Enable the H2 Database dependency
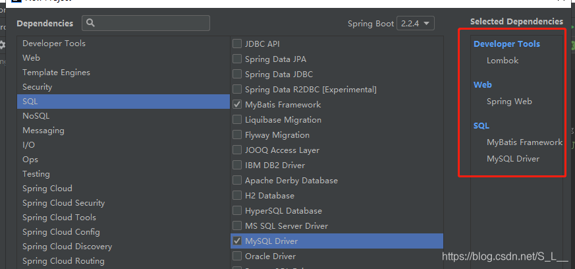575x269 pixels. pyautogui.click(x=237, y=196)
